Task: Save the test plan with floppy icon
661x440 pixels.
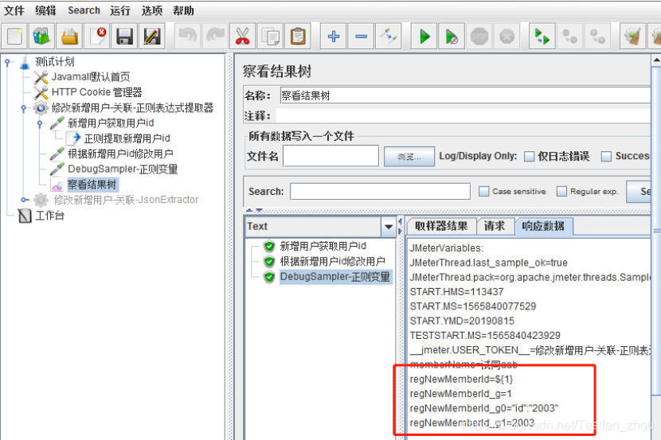Action: click(x=125, y=37)
